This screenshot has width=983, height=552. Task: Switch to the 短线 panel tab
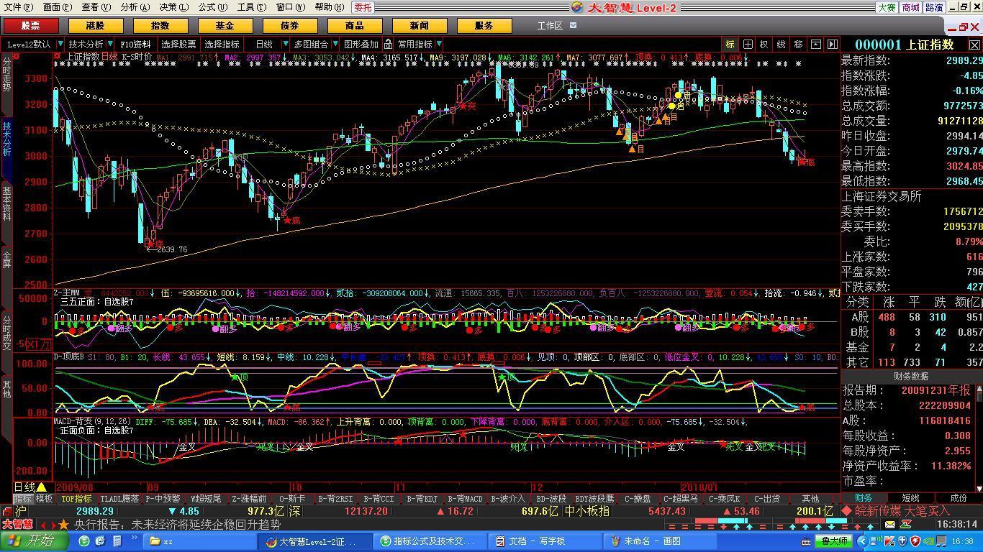point(911,497)
